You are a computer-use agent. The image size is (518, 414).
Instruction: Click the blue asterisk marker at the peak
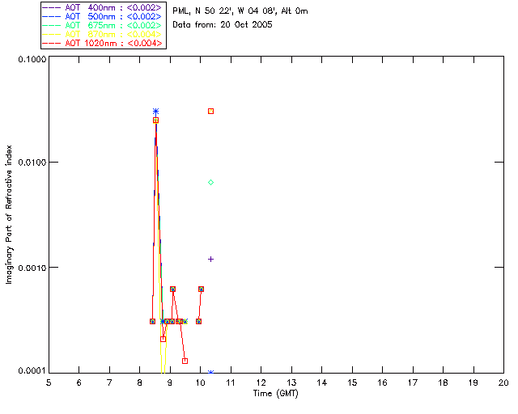point(155,112)
